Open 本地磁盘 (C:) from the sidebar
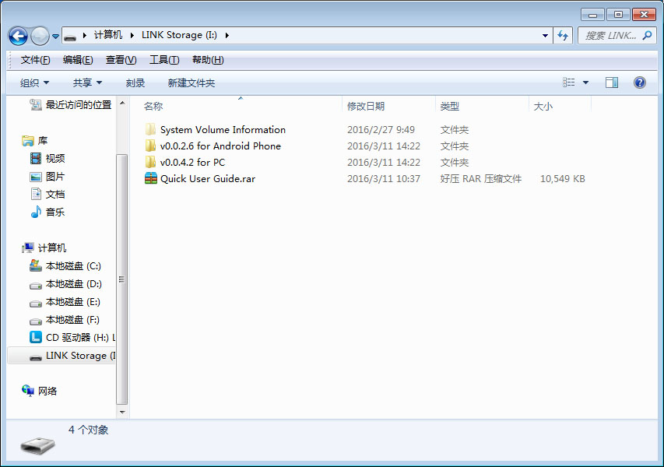The width and height of the screenshot is (664, 467). [76, 265]
